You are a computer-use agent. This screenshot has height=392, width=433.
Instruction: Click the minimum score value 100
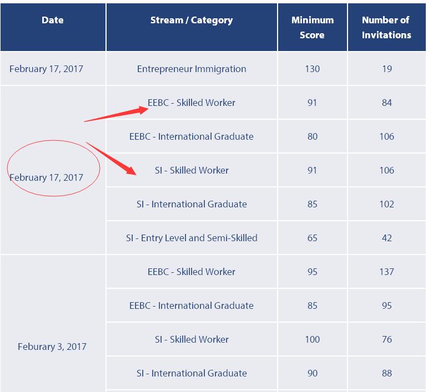tap(313, 339)
